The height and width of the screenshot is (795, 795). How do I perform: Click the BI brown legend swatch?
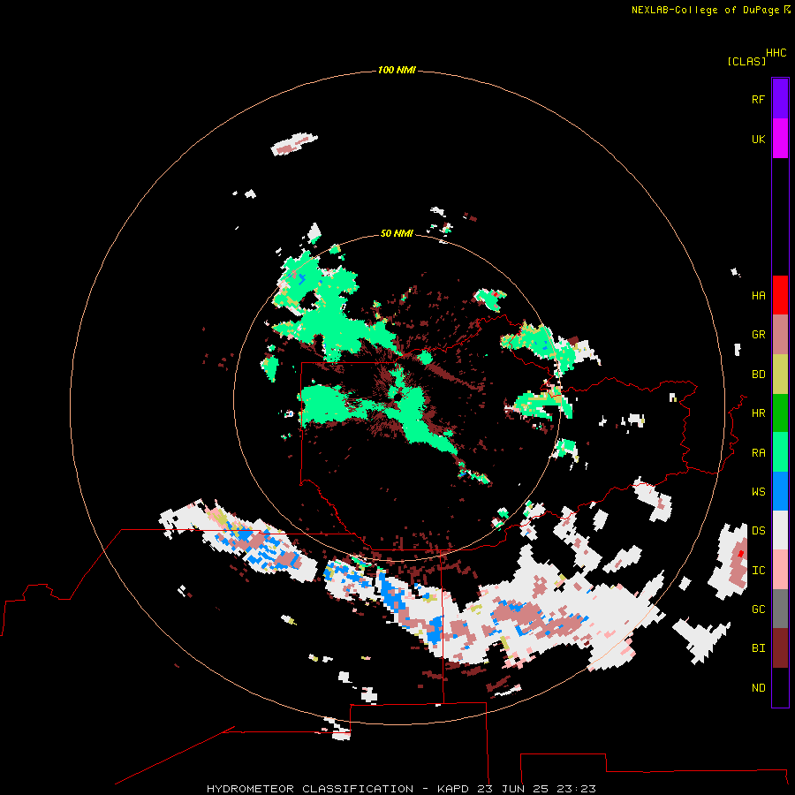780,648
